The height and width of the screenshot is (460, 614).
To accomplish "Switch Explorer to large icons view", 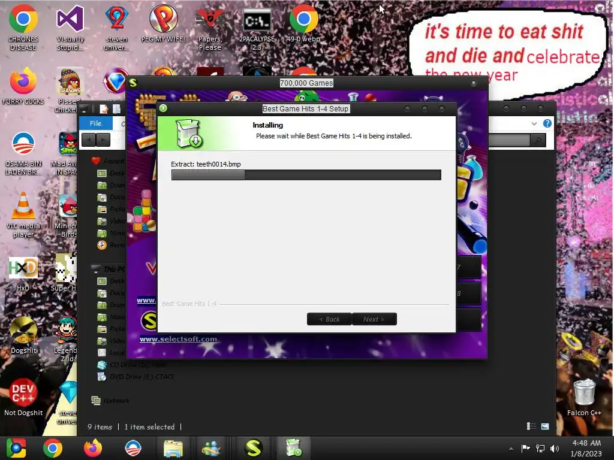I will point(545,426).
